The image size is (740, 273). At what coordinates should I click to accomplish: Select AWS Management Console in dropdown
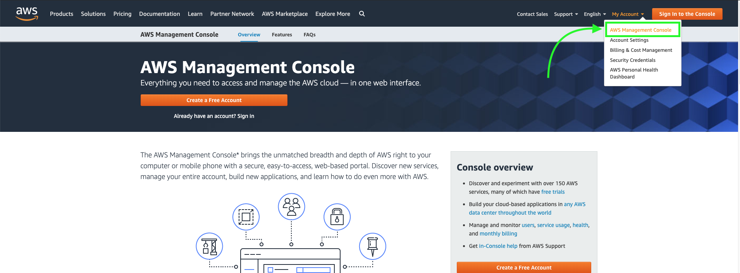click(641, 30)
